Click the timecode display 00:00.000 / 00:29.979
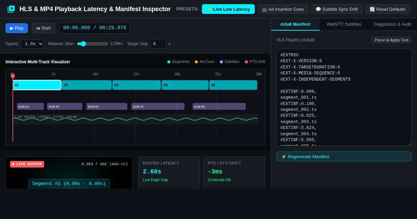Image resolution: width=417 pixels, height=219 pixels. coord(95,28)
